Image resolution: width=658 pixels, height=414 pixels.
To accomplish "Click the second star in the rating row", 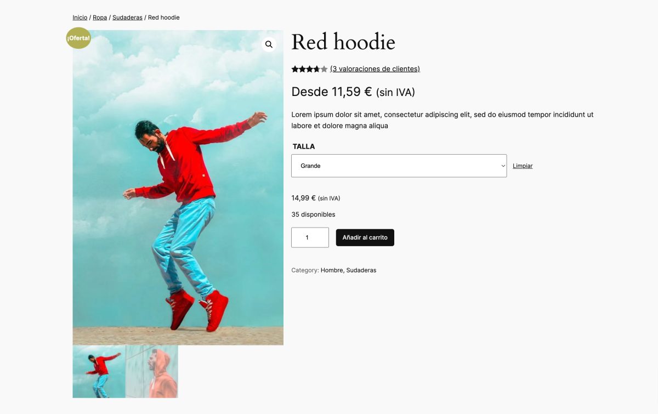I will coord(302,69).
